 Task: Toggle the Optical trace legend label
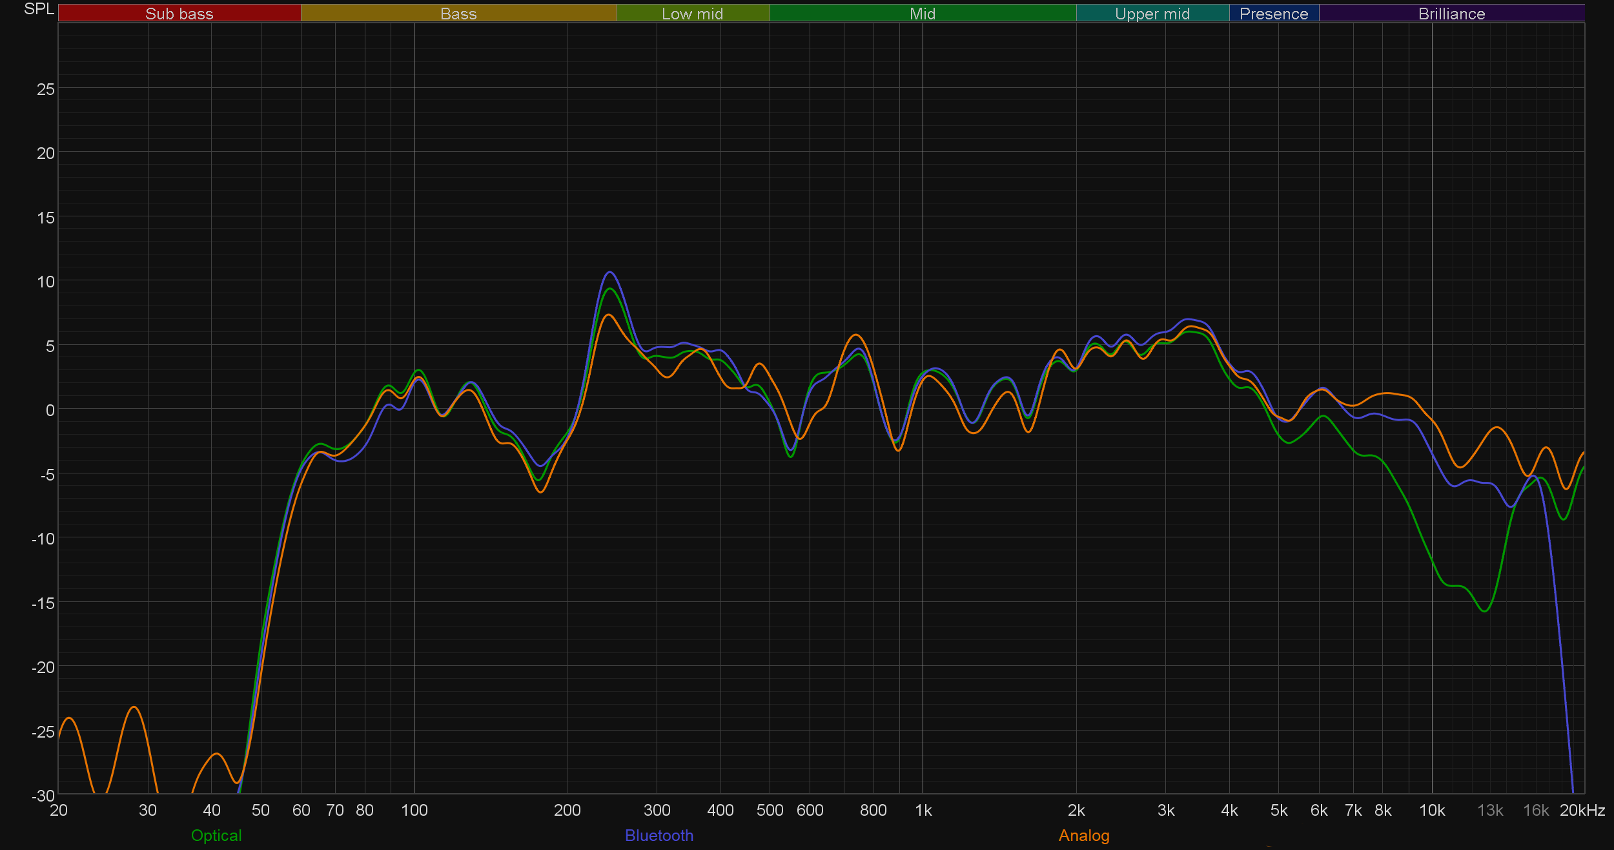point(216,835)
